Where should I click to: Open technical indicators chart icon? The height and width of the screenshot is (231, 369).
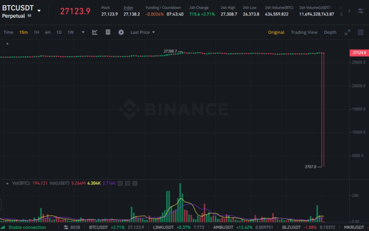point(95,32)
